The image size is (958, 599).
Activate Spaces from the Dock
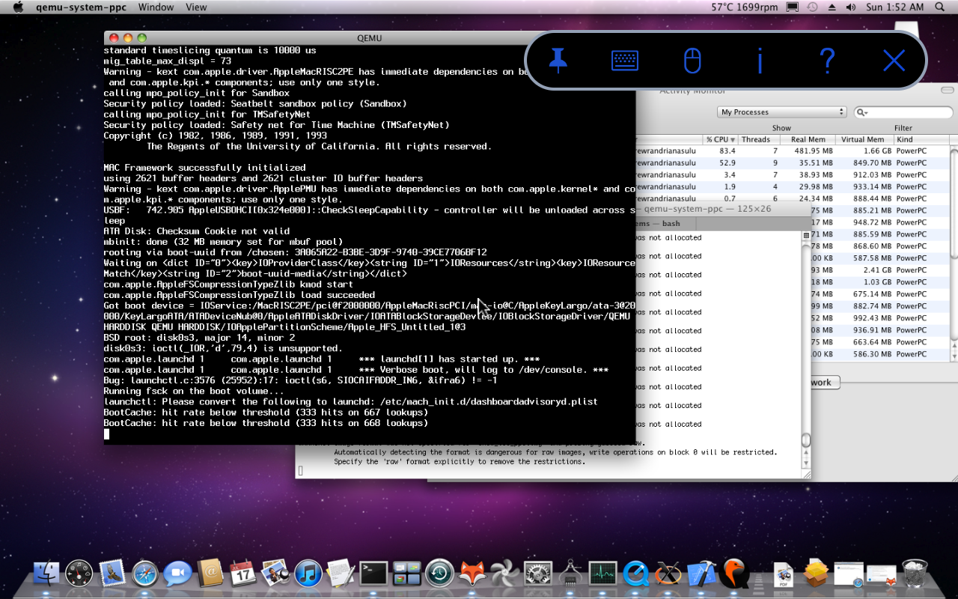point(406,574)
